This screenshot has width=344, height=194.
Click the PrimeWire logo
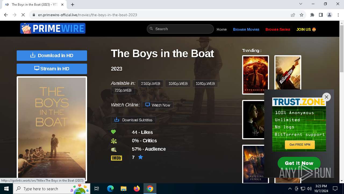53,28
